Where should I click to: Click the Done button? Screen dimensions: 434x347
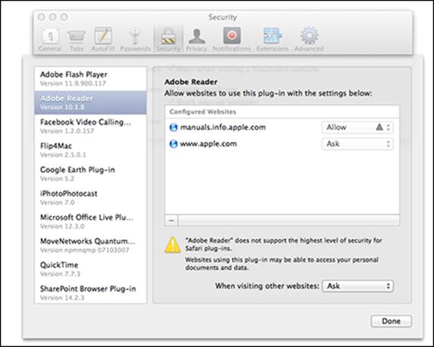point(391,321)
